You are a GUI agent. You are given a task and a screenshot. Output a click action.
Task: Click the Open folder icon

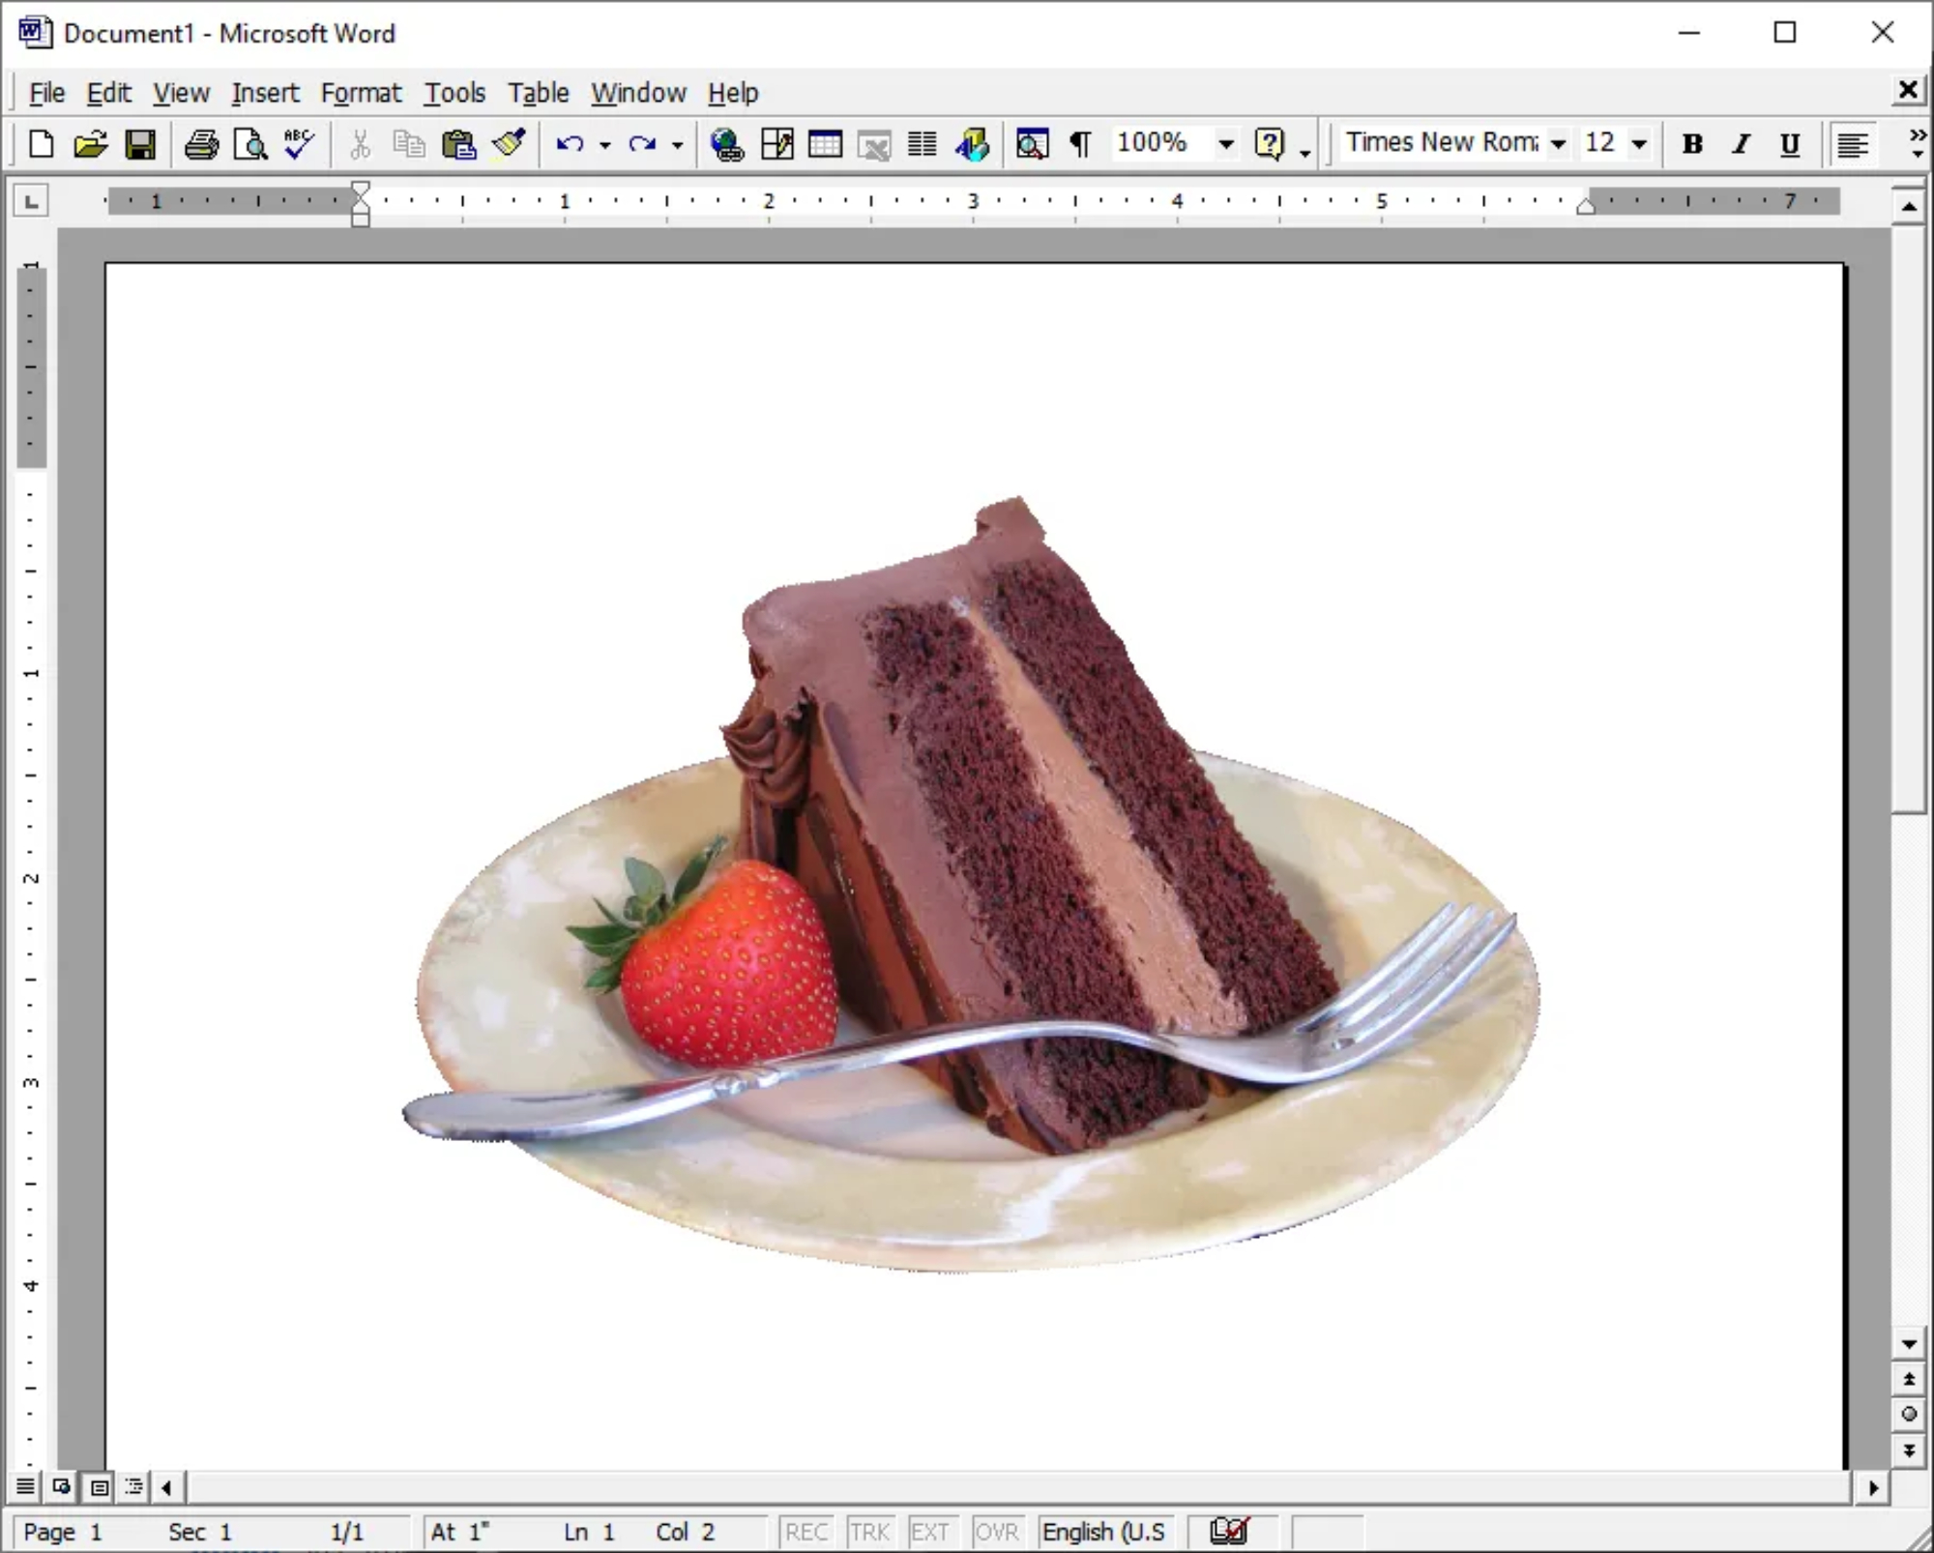(90, 145)
